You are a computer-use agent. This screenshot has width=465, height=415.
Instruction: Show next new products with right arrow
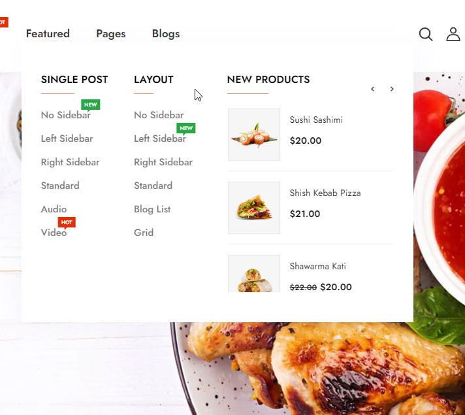click(x=392, y=89)
